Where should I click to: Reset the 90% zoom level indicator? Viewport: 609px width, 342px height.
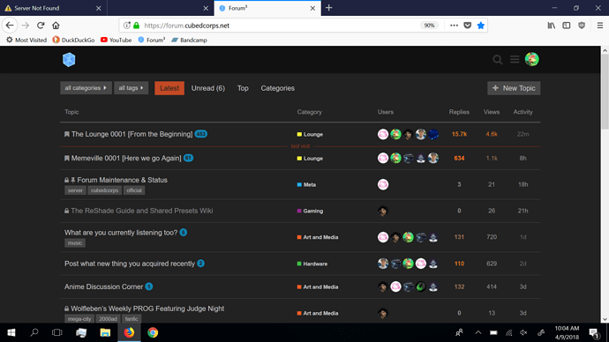click(x=429, y=26)
